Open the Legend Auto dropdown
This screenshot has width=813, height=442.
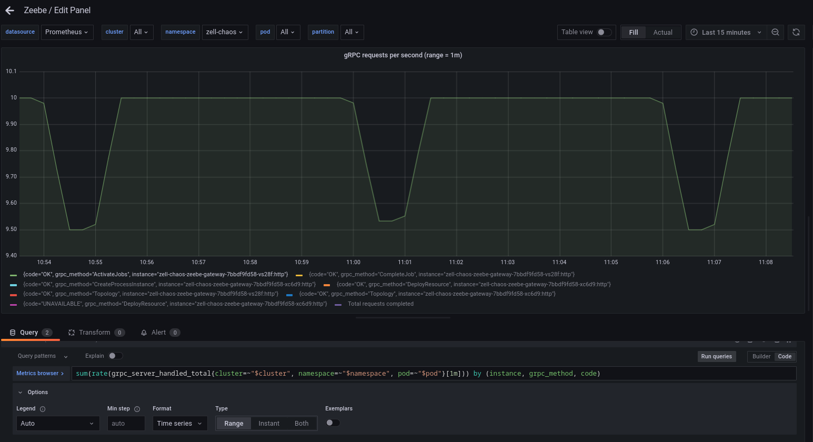pos(58,424)
